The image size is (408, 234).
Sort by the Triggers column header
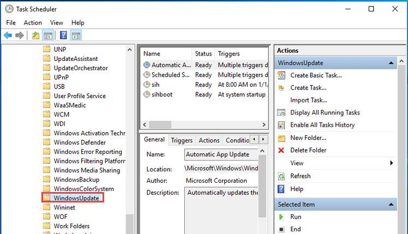tap(241, 53)
